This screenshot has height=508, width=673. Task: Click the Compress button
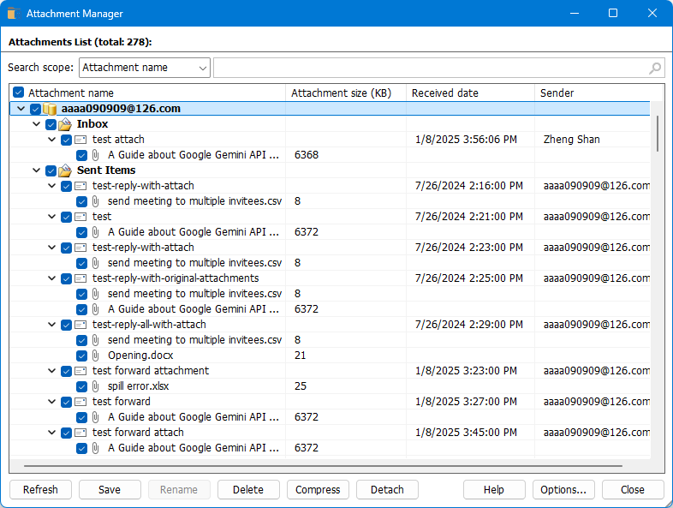[318, 490]
